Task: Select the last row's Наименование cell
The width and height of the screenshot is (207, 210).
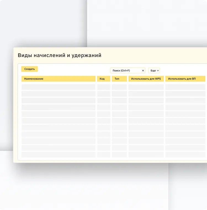Action: 59,154
